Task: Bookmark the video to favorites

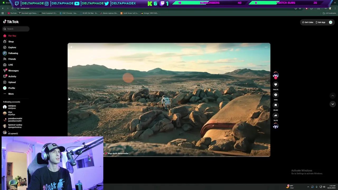Action: pos(275,105)
